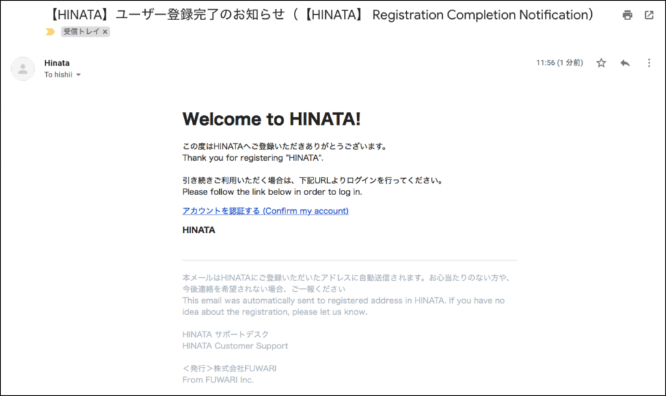The width and height of the screenshot is (666, 396).
Task: Select the 受信トレイ inbox label
Action: 81,31
